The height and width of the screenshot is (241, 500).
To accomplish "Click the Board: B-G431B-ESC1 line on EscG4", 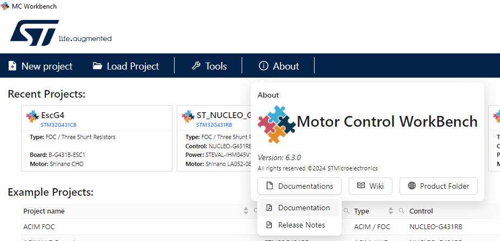I will pyautogui.click(x=57, y=155).
